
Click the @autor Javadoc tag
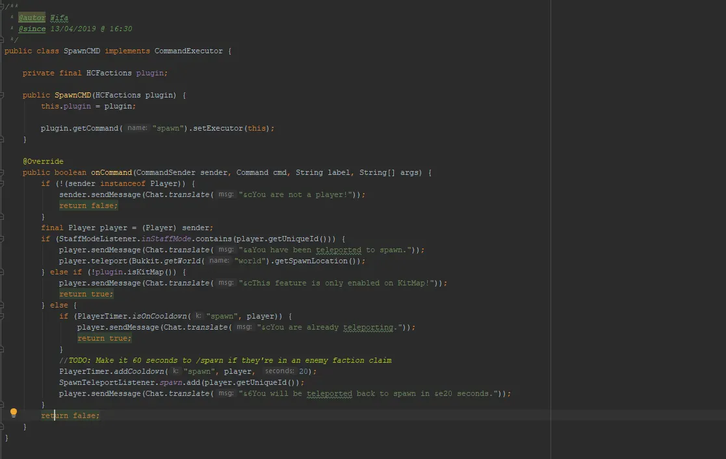coord(32,18)
